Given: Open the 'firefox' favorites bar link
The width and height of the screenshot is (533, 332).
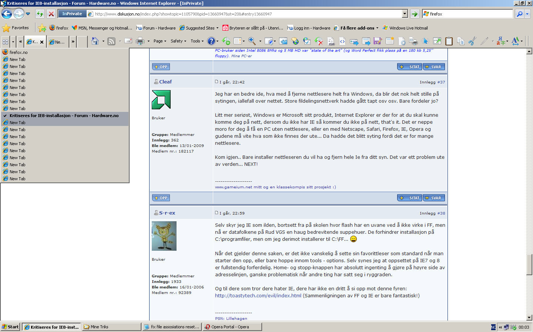Looking at the screenshot, I should click(x=59, y=28).
